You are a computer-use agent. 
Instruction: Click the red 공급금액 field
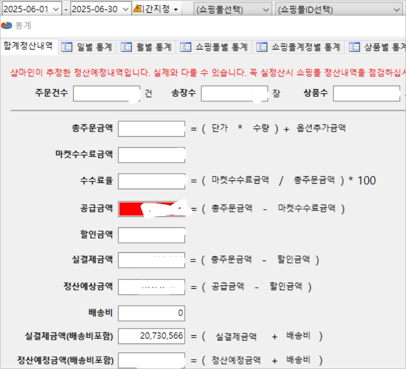point(152,209)
